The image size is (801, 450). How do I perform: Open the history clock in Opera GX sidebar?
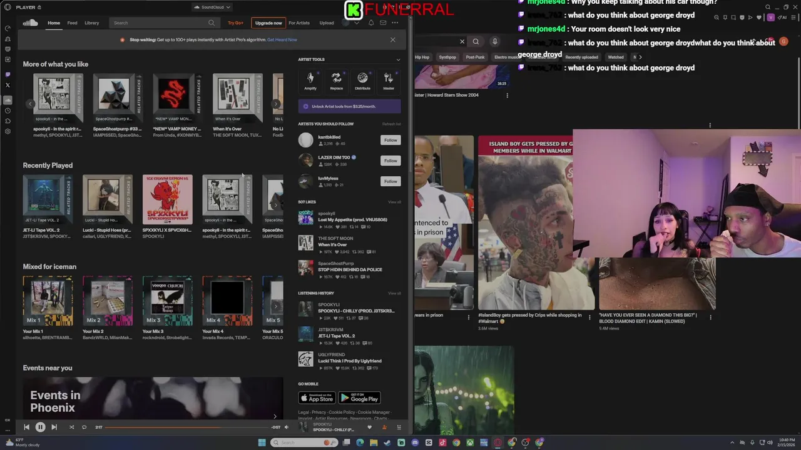point(8,111)
